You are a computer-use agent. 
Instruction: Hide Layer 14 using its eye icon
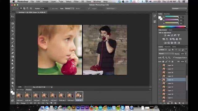click(160, 80)
